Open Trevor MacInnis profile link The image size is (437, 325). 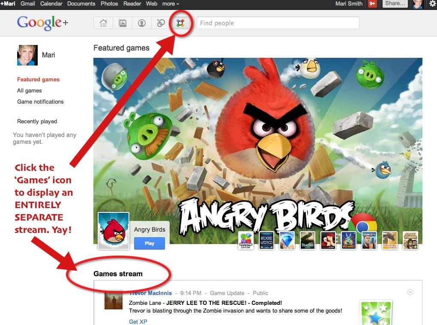pos(150,293)
